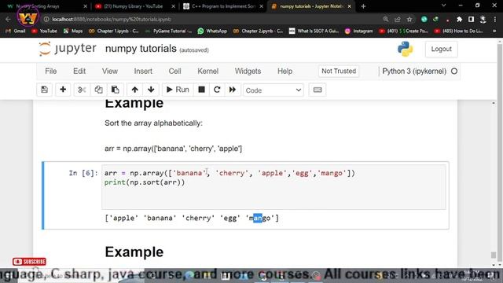The height and width of the screenshot is (283, 503).
Task: Open the browser zoom magnifier icon
Action: click(386, 19)
